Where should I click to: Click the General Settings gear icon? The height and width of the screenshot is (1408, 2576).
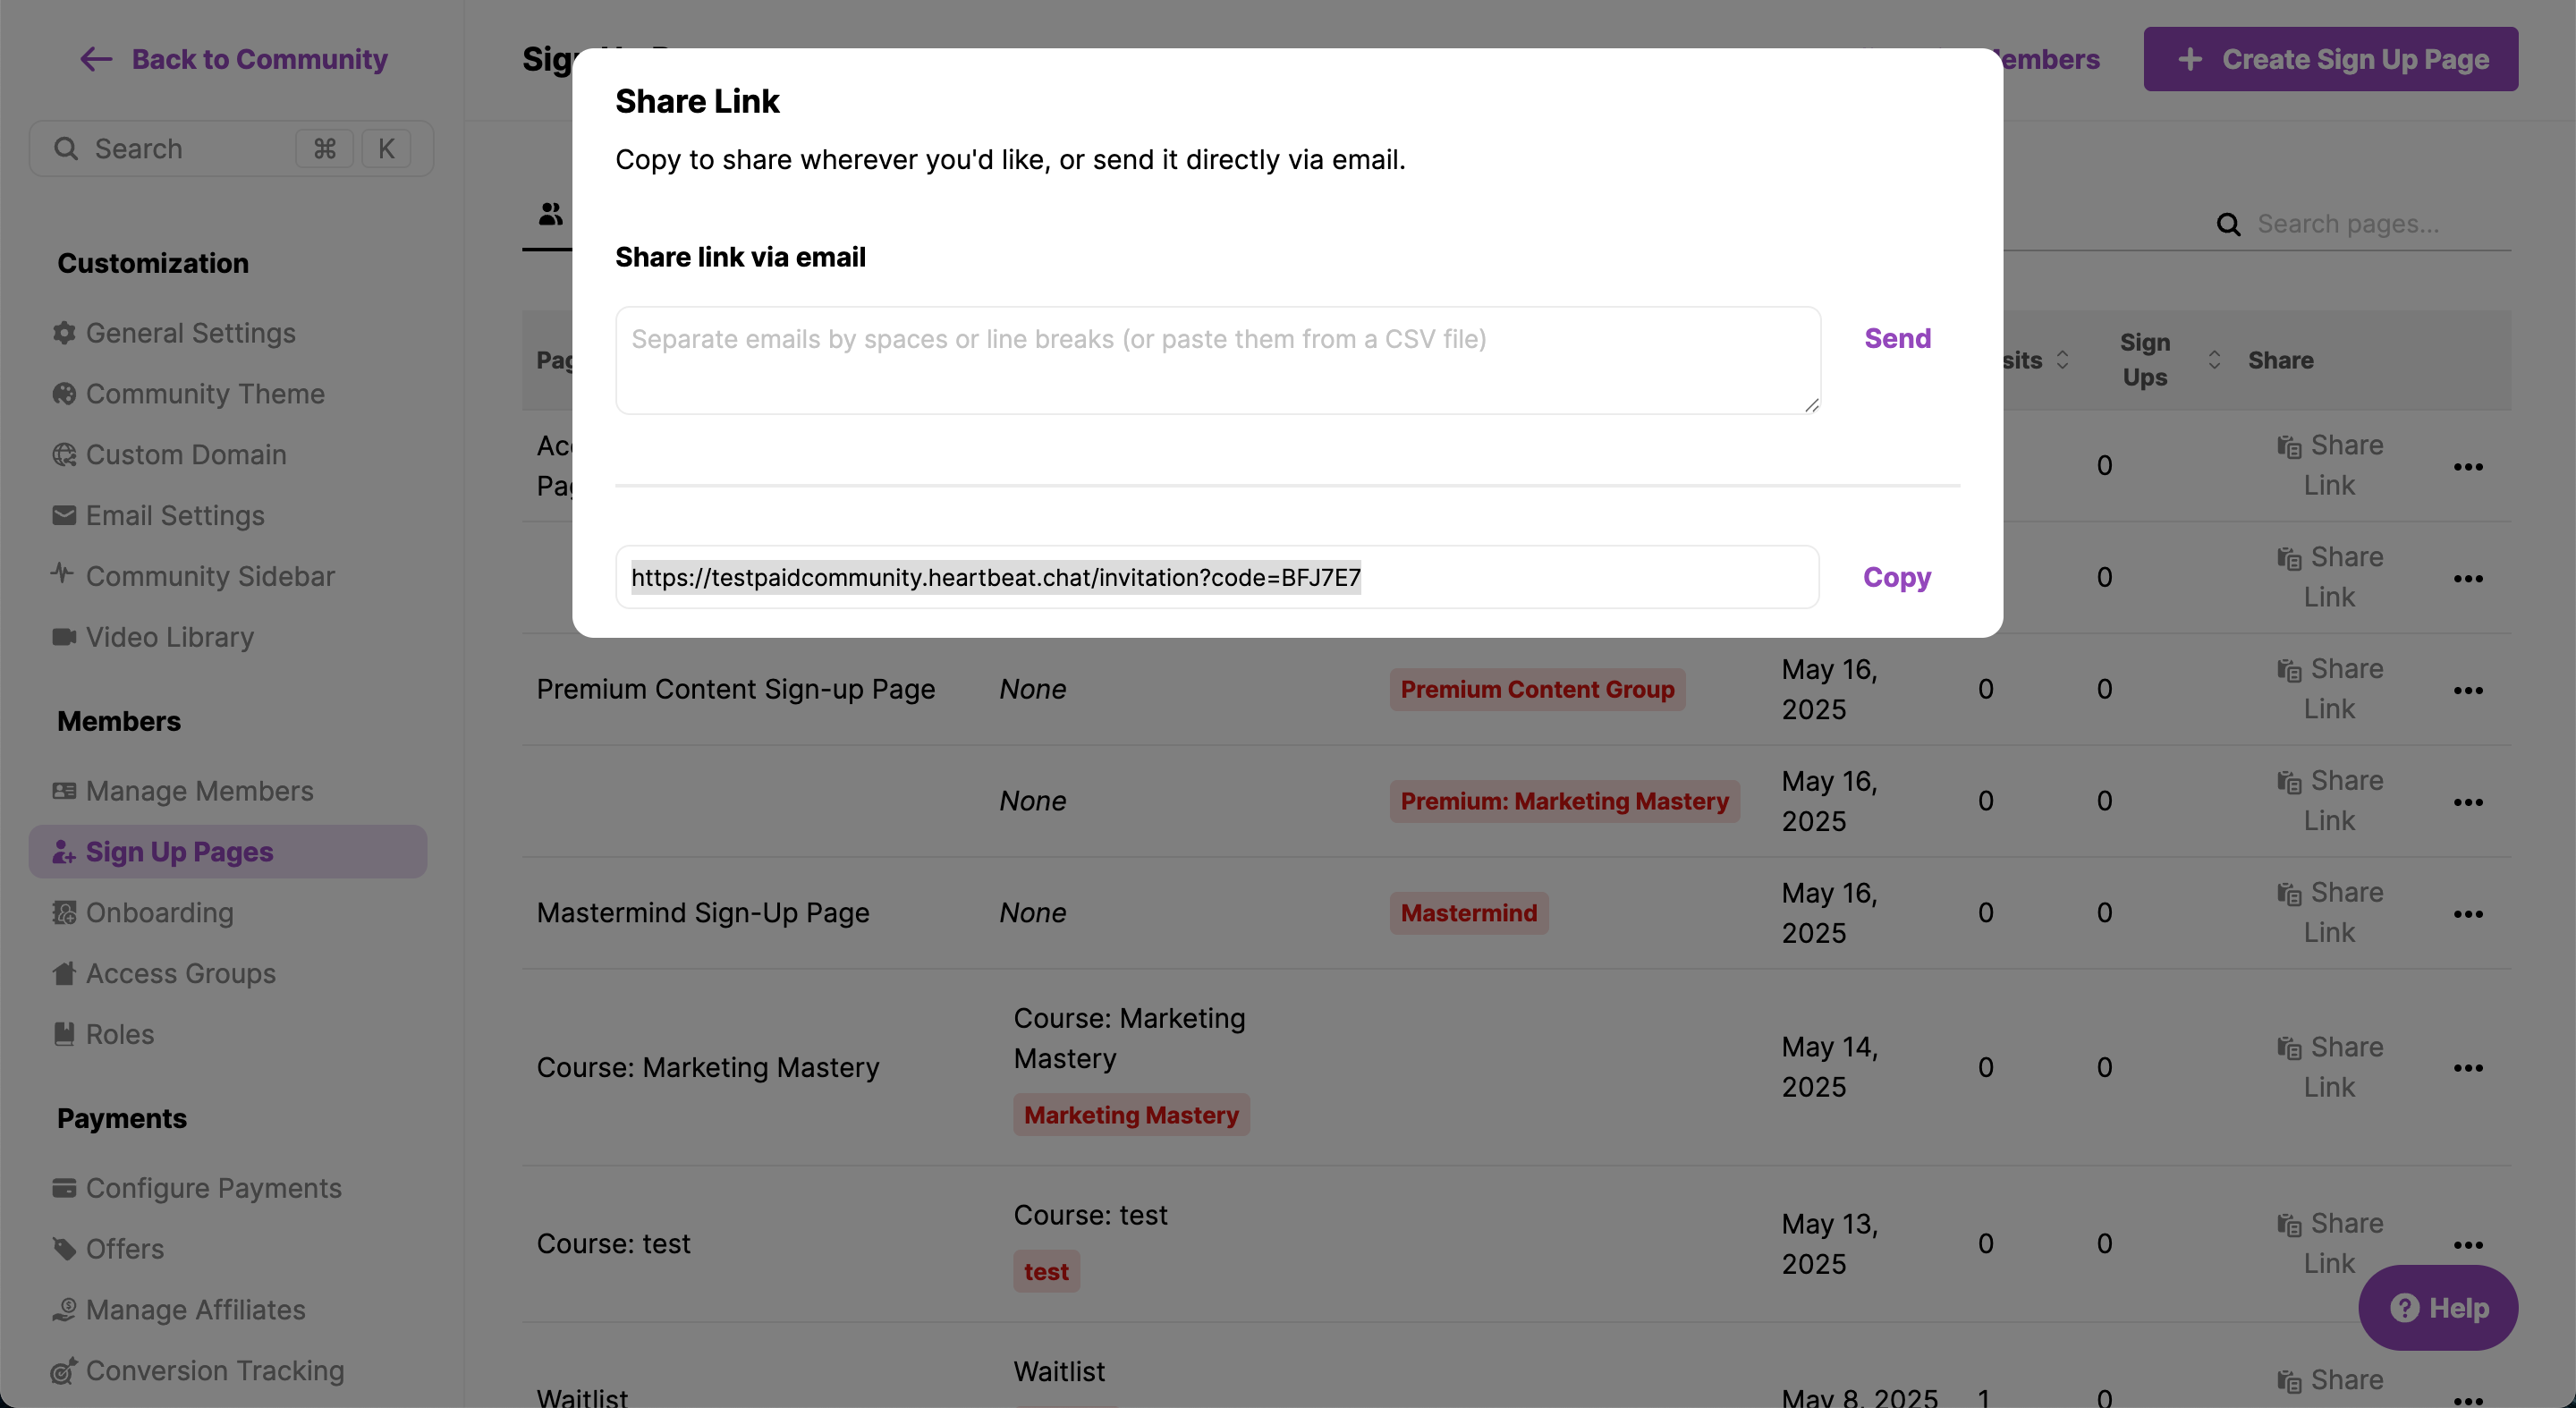[64, 333]
